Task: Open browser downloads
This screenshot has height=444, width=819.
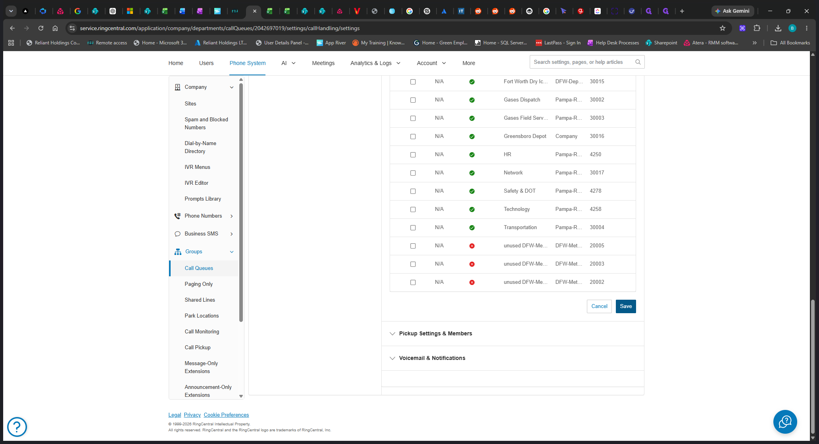Action: tap(778, 28)
